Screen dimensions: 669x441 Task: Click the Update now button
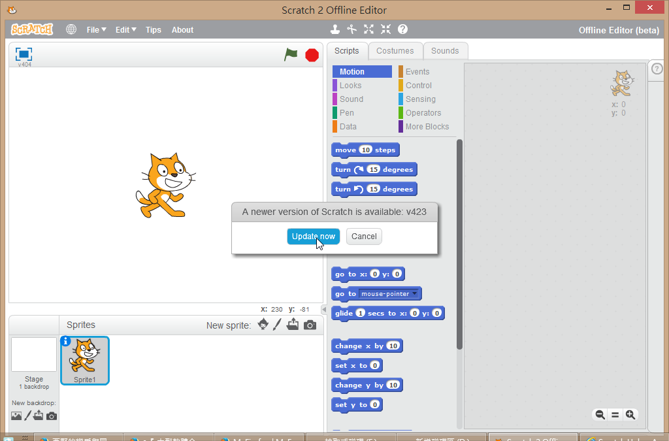tap(314, 237)
